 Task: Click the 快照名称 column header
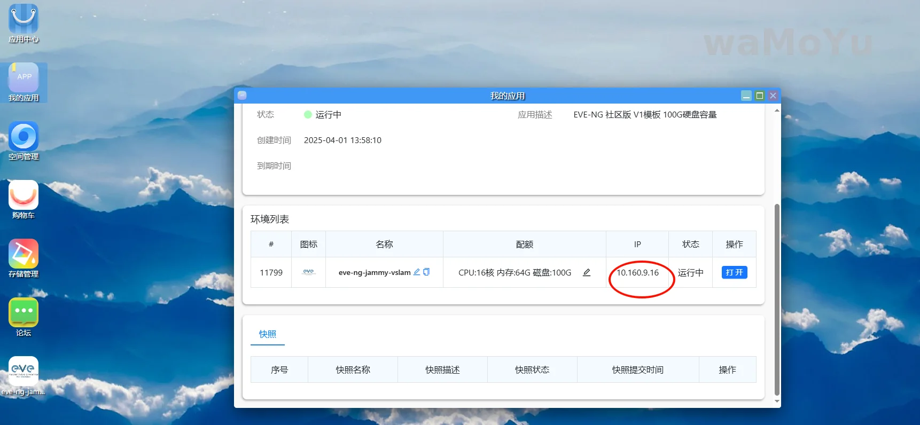[x=353, y=370]
